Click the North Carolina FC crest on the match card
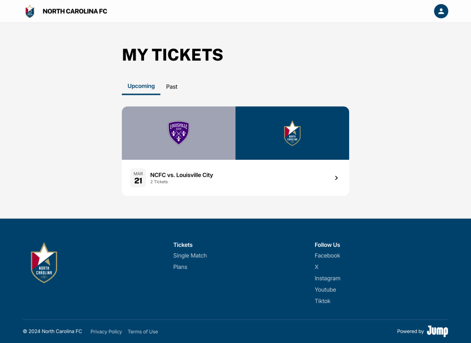The width and height of the screenshot is (471, 343). [292, 133]
